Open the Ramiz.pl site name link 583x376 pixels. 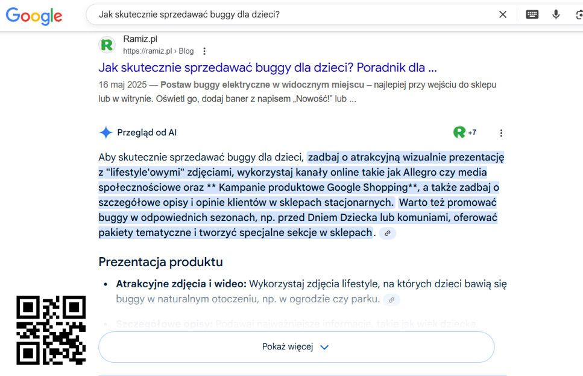[x=140, y=39]
